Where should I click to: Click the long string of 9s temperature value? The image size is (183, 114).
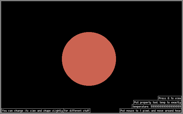pos(166,107)
